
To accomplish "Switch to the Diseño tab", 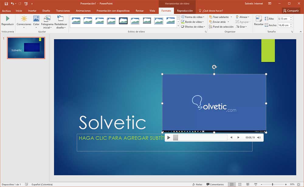I will [x=46, y=11].
